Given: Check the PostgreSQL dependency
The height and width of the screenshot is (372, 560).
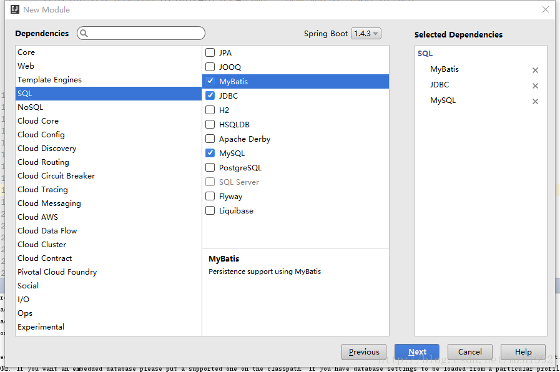Looking at the screenshot, I should (x=210, y=168).
